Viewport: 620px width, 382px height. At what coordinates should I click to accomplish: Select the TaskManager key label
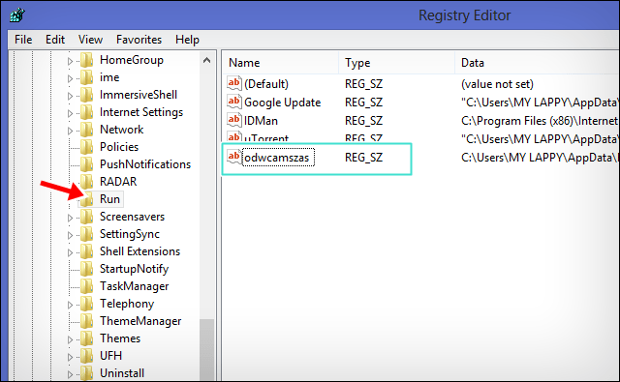(x=134, y=286)
